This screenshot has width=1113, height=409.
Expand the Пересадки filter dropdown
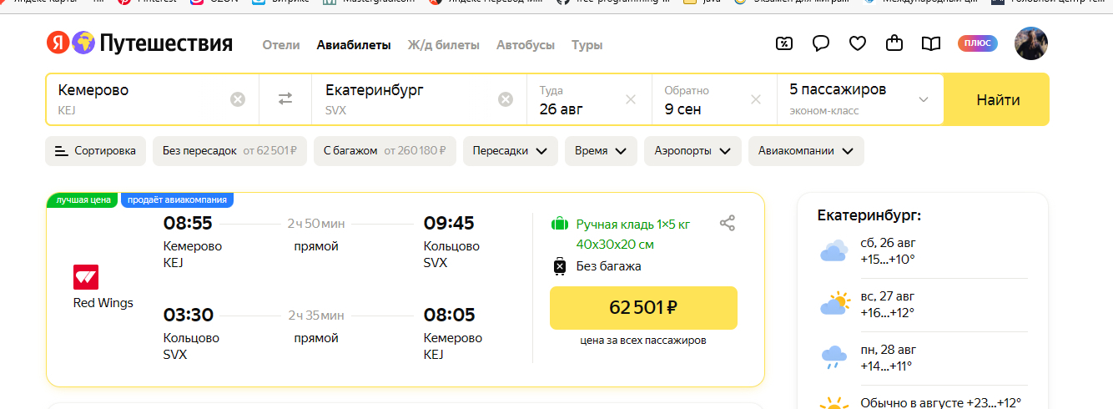point(510,151)
